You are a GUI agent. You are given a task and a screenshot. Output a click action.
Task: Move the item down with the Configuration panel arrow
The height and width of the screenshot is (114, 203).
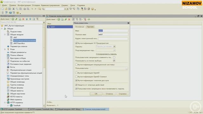(x=30, y=19)
